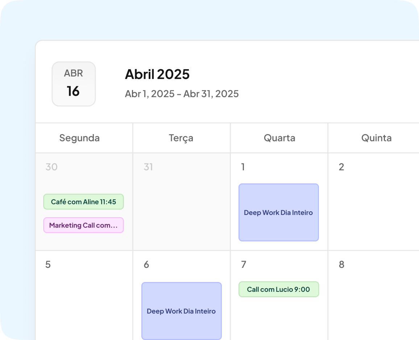
Task: Select day 1 in the calendar grid
Action: (x=243, y=167)
